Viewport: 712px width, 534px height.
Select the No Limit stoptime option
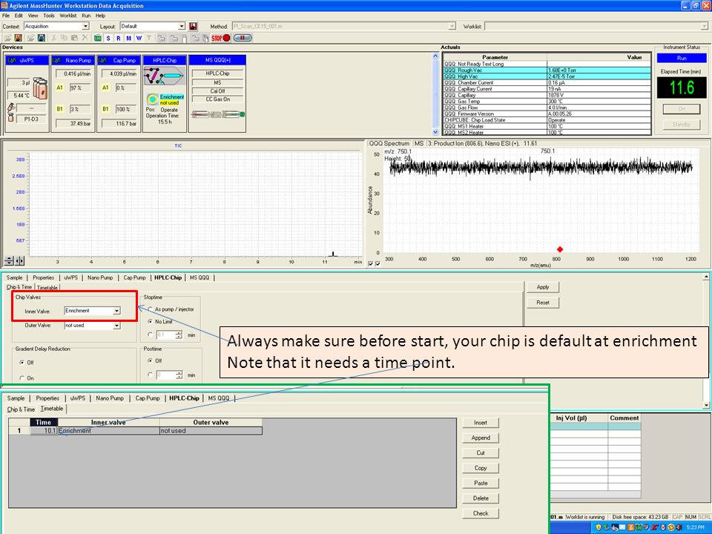[151, 321]
